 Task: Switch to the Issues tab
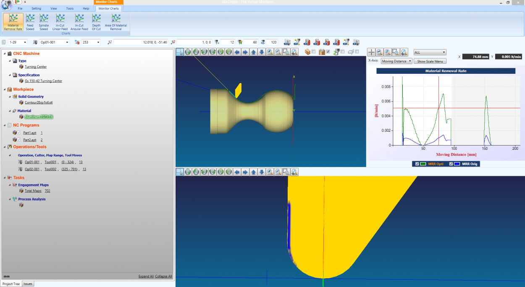point(27,284)
